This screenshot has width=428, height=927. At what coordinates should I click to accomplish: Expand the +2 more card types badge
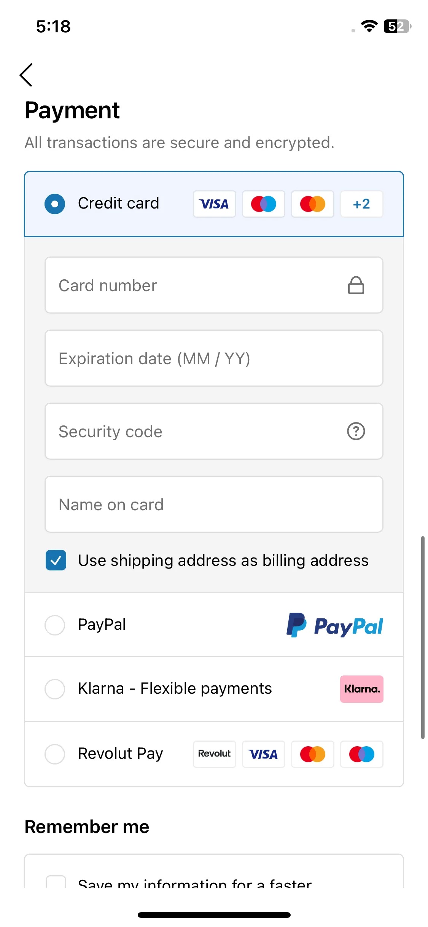pos(362,204)
